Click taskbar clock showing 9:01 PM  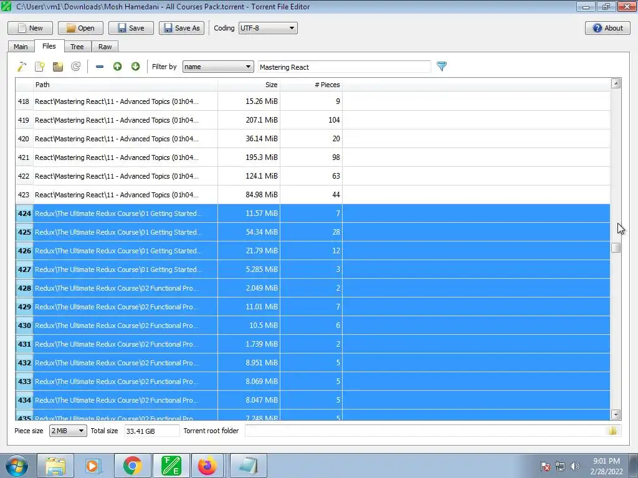pyautogui.click(x=606, y=466)
